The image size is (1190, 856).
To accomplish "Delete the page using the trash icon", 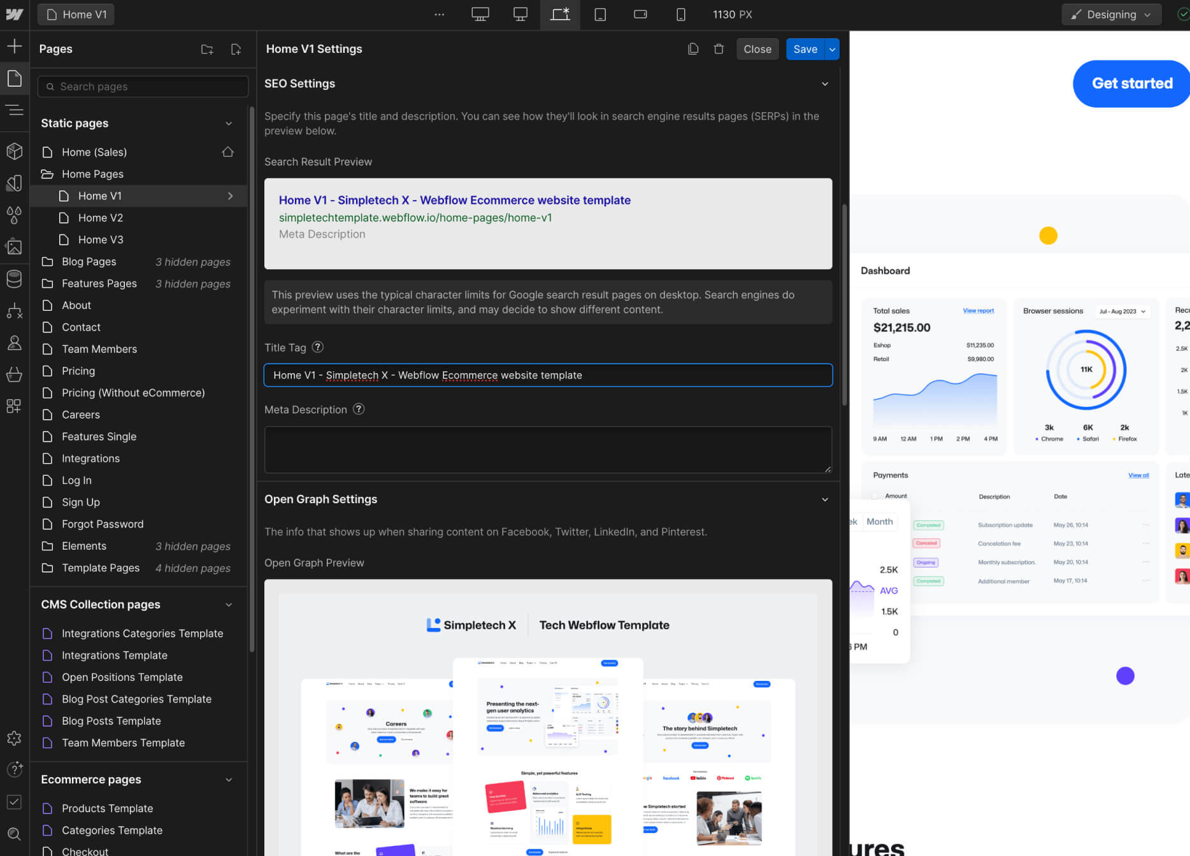I will click(x=719, y=48).
